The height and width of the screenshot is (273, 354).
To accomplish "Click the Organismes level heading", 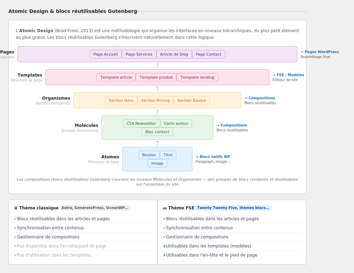I will coord(56,98).
